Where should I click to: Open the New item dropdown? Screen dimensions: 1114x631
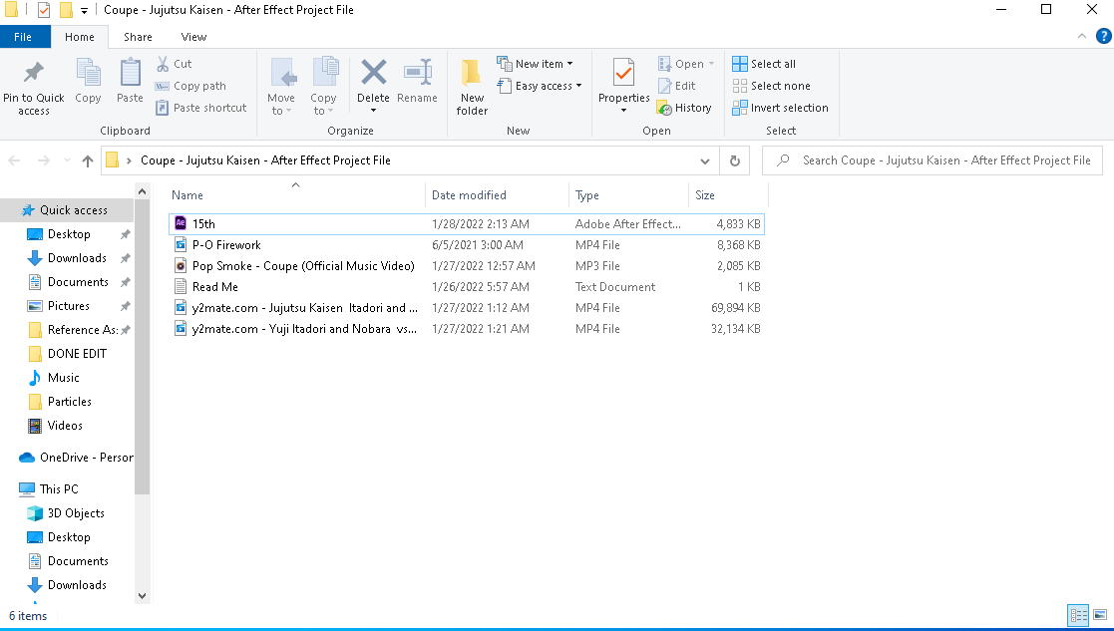tap(535, 64)
